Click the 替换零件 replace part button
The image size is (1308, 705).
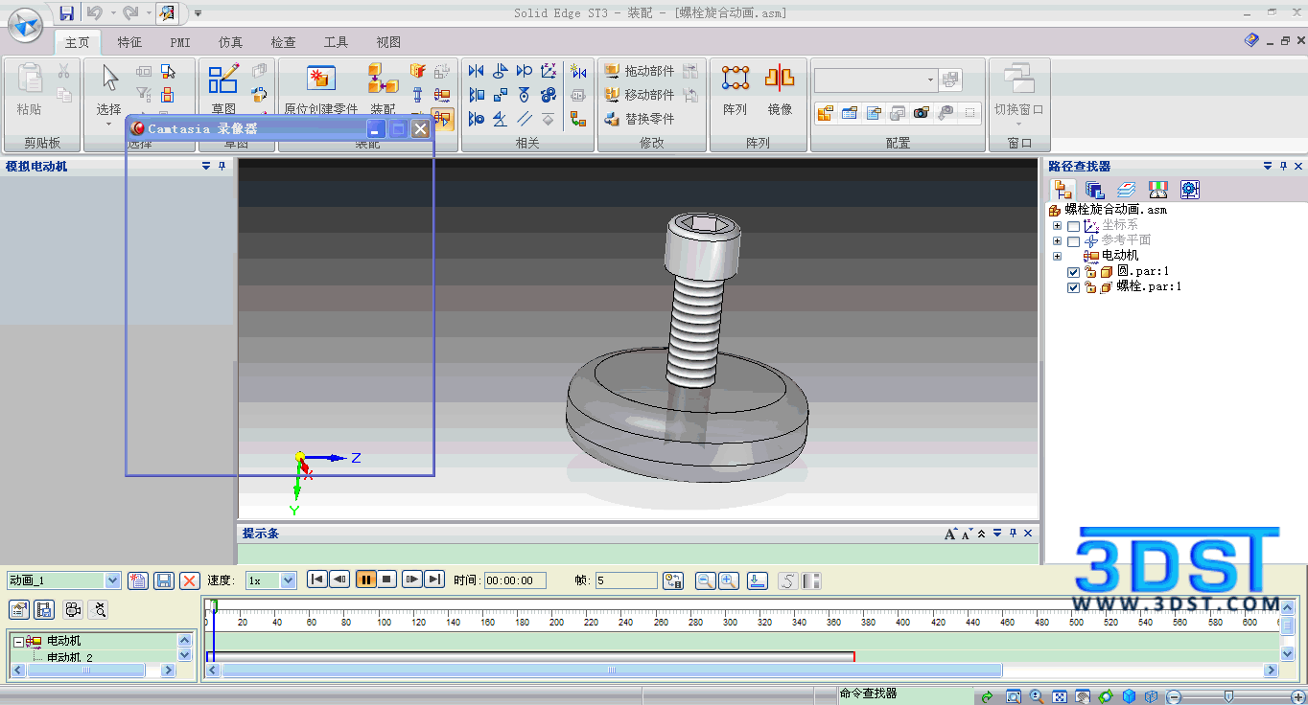639,119
